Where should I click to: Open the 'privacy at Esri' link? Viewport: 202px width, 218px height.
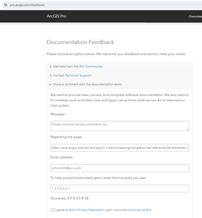point(141,210)
